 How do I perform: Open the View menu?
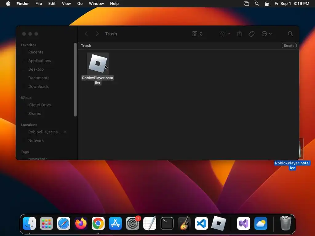coord(66,4)
